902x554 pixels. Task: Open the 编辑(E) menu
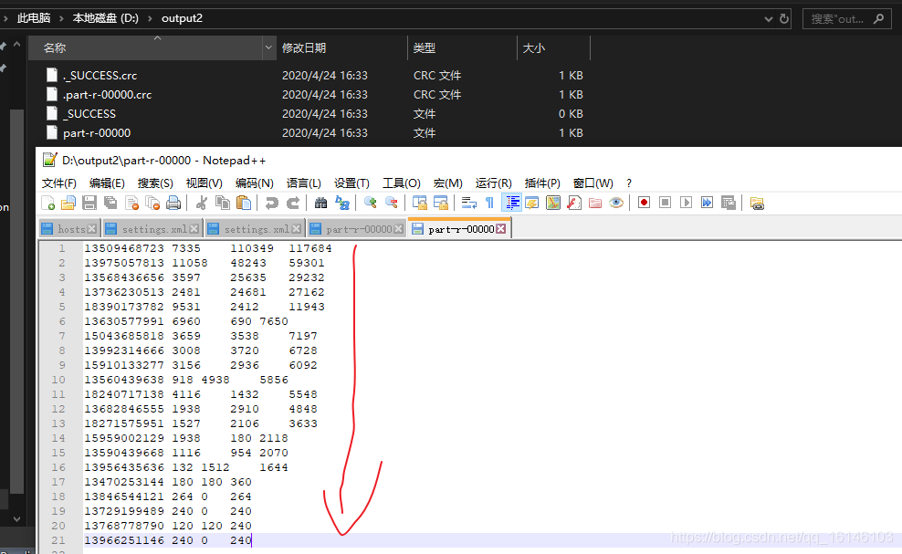pos(107,183)
